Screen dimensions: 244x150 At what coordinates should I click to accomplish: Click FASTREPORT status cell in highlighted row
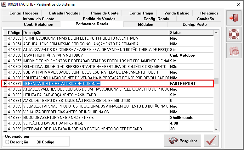(191, 84)
